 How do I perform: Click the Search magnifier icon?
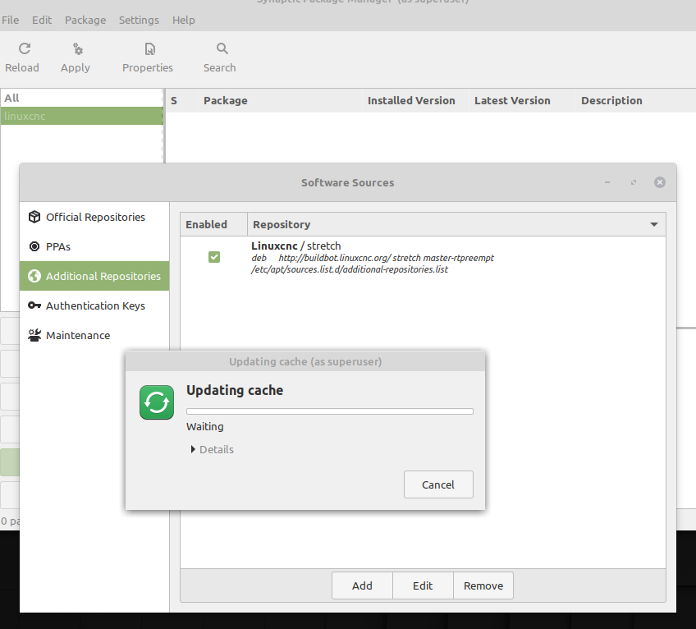(x=221, y=49)
